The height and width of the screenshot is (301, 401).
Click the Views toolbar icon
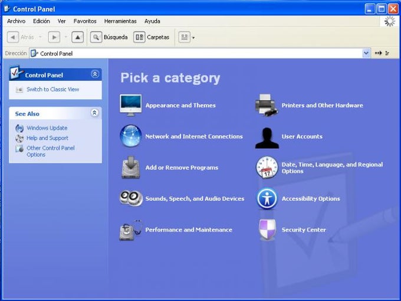184,37
